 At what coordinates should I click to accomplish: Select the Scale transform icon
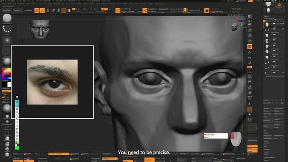point(53,10)
